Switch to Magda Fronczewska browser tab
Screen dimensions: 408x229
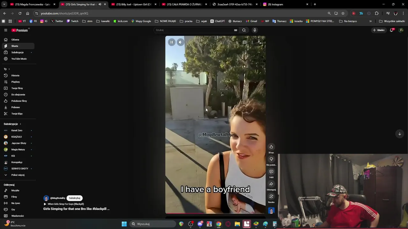click(33, 4)
